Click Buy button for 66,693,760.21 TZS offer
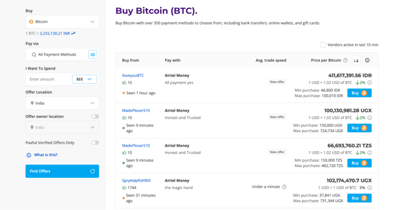The image size is (403, 210). [359, 163]
